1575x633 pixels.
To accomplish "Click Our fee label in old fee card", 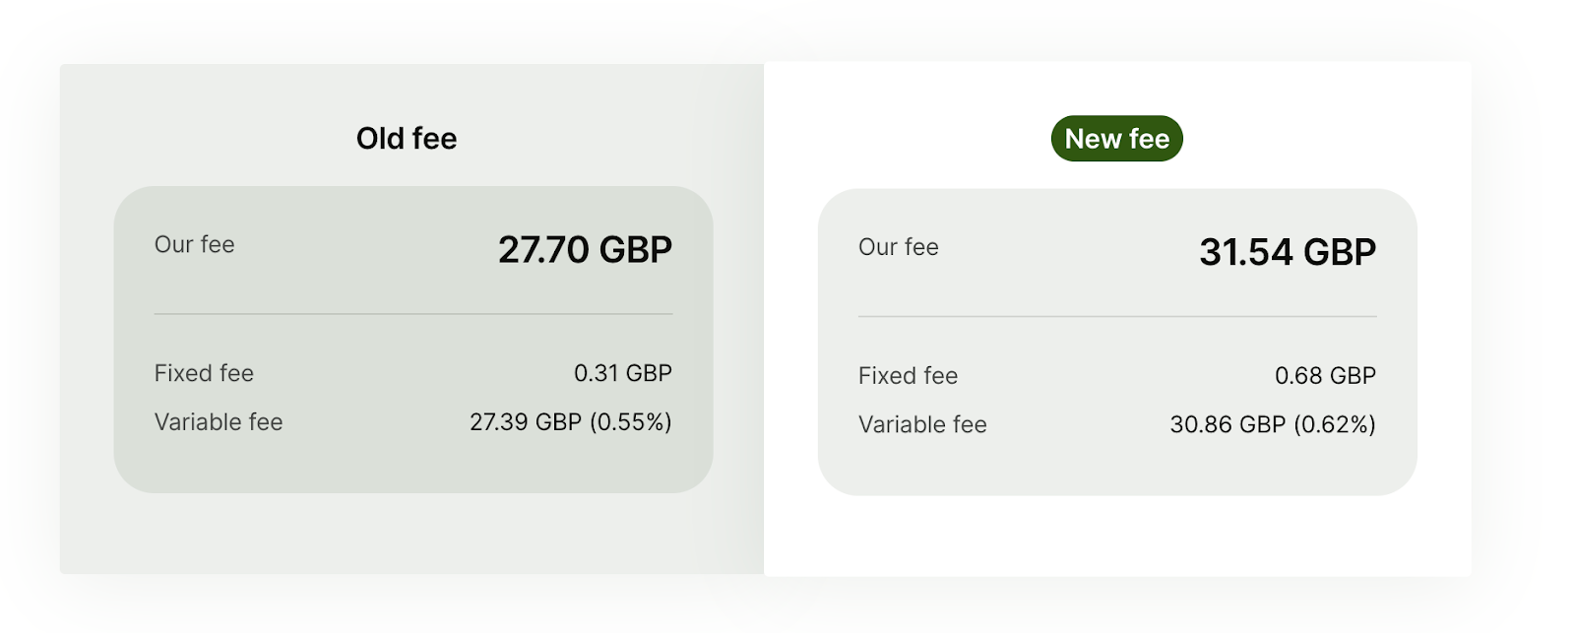I will pyautogui.click(x=194, y=245).
